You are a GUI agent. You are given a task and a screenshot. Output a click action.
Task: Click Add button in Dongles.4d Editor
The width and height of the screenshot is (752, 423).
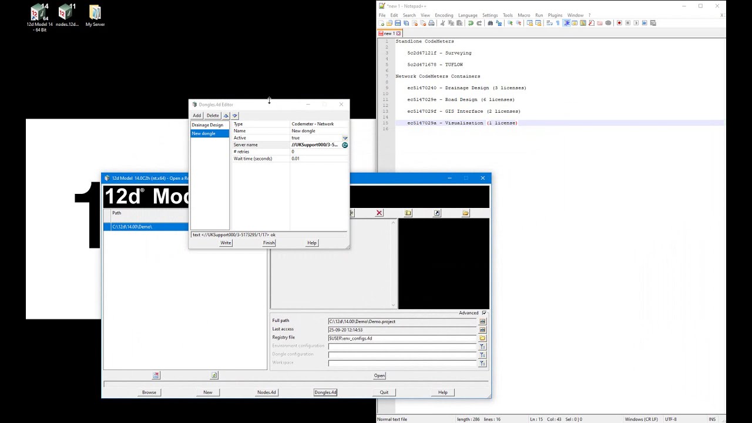pos(197,116)
